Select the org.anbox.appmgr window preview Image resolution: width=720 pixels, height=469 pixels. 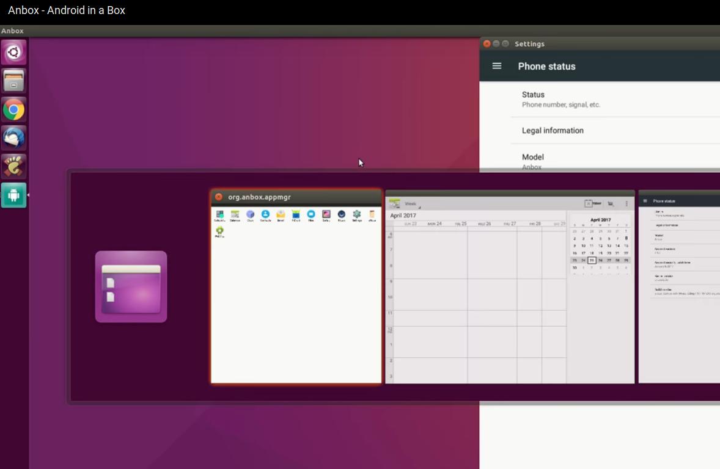[296, 286]
